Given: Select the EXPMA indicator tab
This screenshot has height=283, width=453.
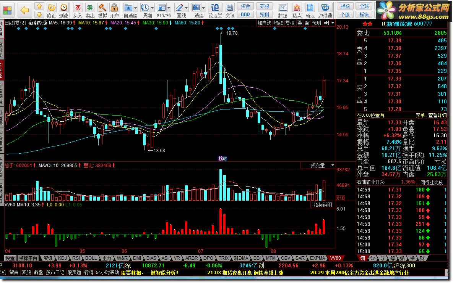Looking at the screenshot, I should tap(318, 258).
